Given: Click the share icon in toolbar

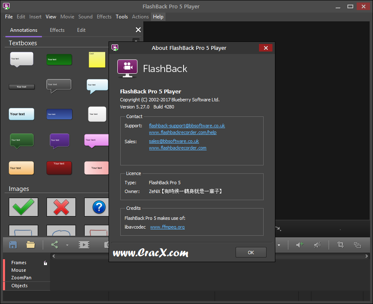Looking at the screenshot, I should pos(54,245).
